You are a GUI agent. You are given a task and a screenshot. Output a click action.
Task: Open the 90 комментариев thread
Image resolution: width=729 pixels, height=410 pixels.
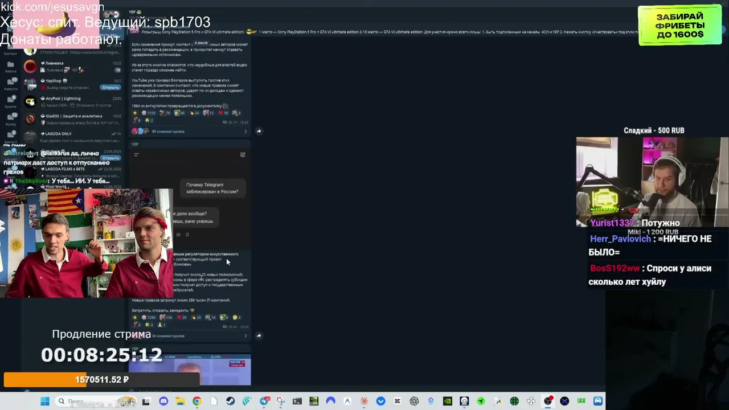click(190, 132)
